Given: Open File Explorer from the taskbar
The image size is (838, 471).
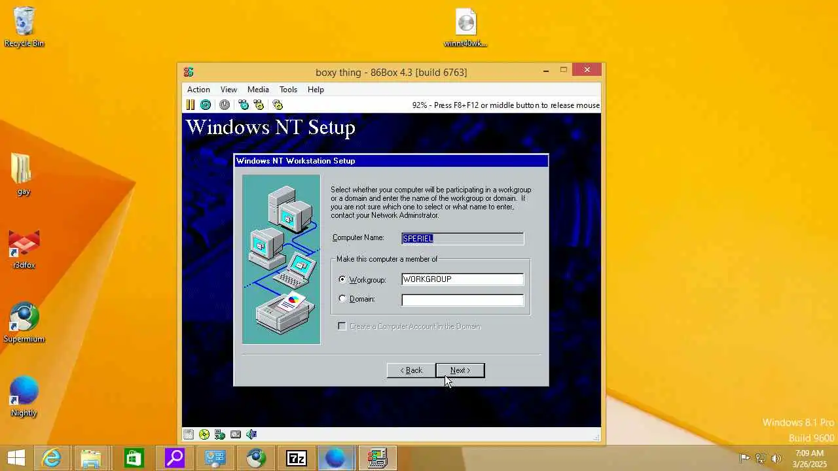Looking at the screenshot, I should [x=92, y=458].
